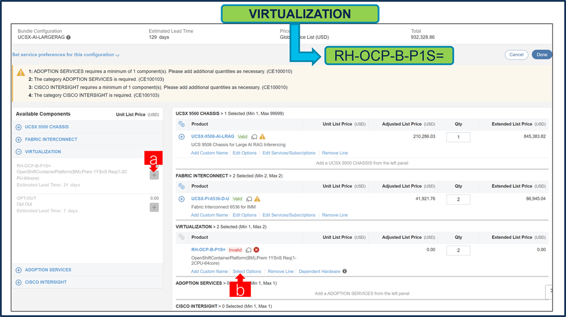Edit quantity field for UCSX-9508-AI-LRAG

point(458,137)
